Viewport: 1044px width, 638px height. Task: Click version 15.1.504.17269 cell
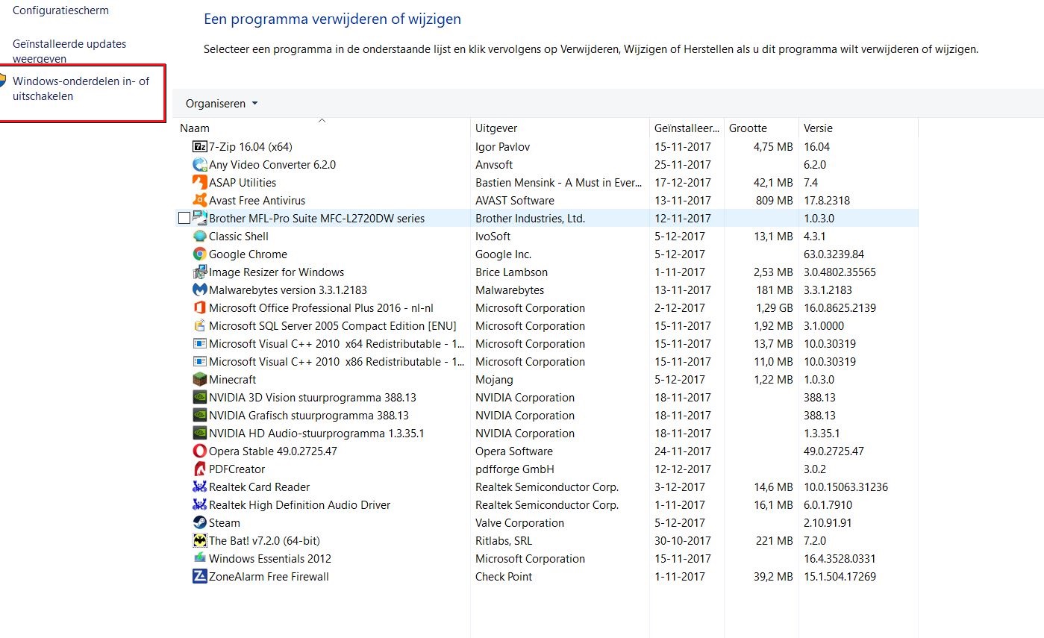[840, 577]
